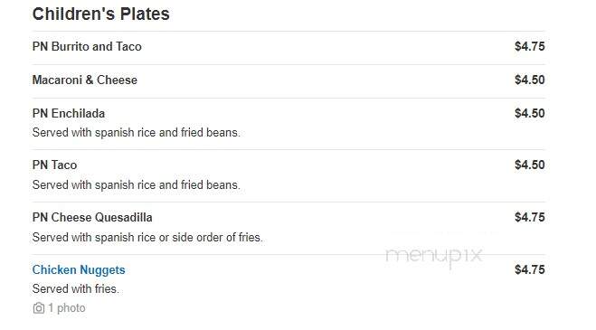Click the camera icon under Chicken Nuggets
Screen dimensions: 596x330
(x=38, y=308)
